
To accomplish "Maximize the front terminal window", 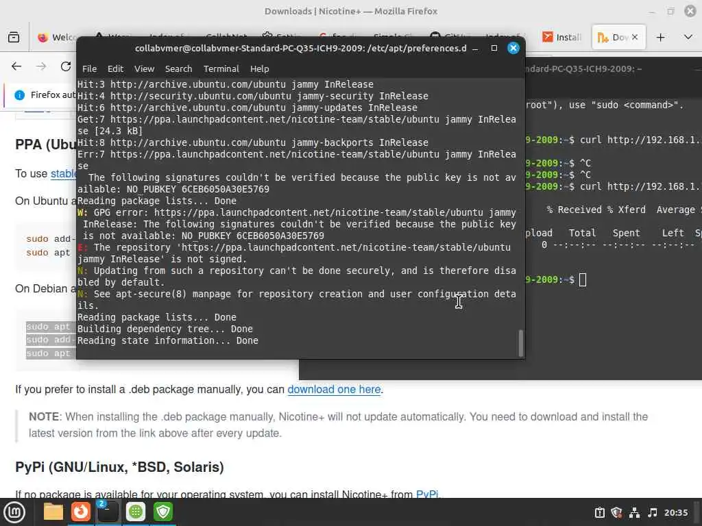I will [x=494, y=49].
